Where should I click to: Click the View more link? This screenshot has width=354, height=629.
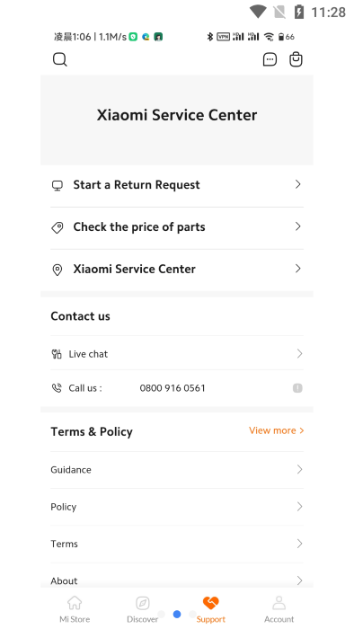[276, 430]
